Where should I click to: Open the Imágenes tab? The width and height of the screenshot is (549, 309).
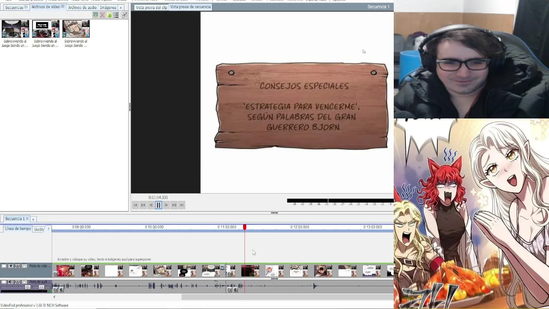(x=108, y=7)
